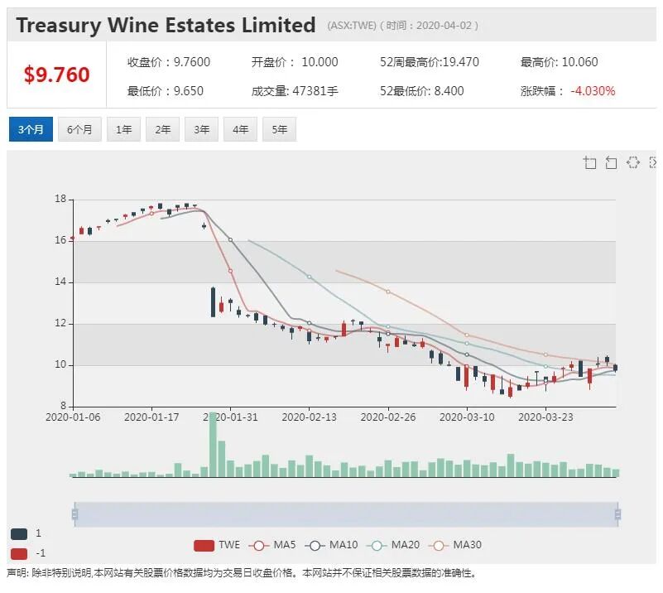
Task: Toggle MA5 line in the legend
Action: tap(272, 545)
